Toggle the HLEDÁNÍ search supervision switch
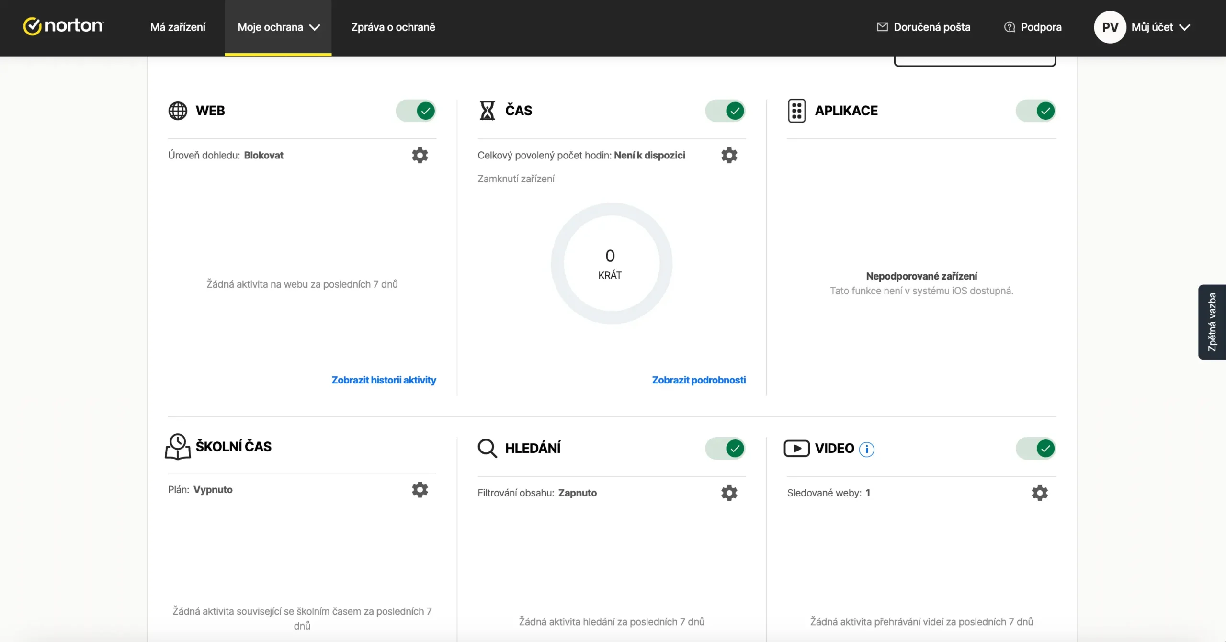This screenshot has height=642, width=1226. point(725,449)
